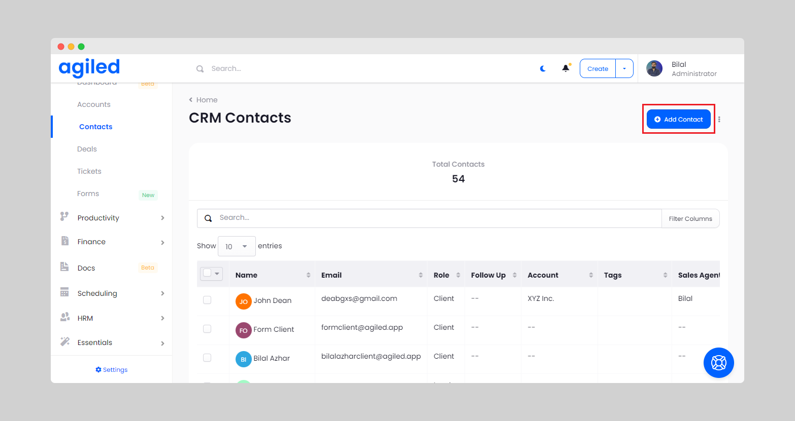
Task: Tick the checkbox for Bilal Azhar
Action: click(x=207, y=358)
